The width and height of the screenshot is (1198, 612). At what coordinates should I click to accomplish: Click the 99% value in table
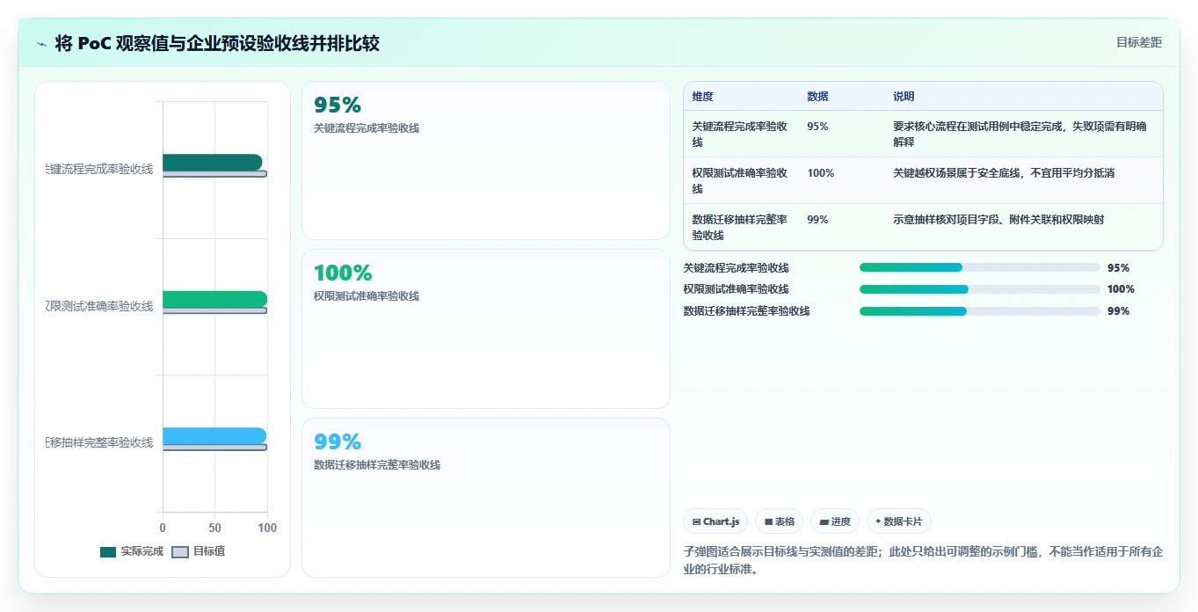click(817, 219)
